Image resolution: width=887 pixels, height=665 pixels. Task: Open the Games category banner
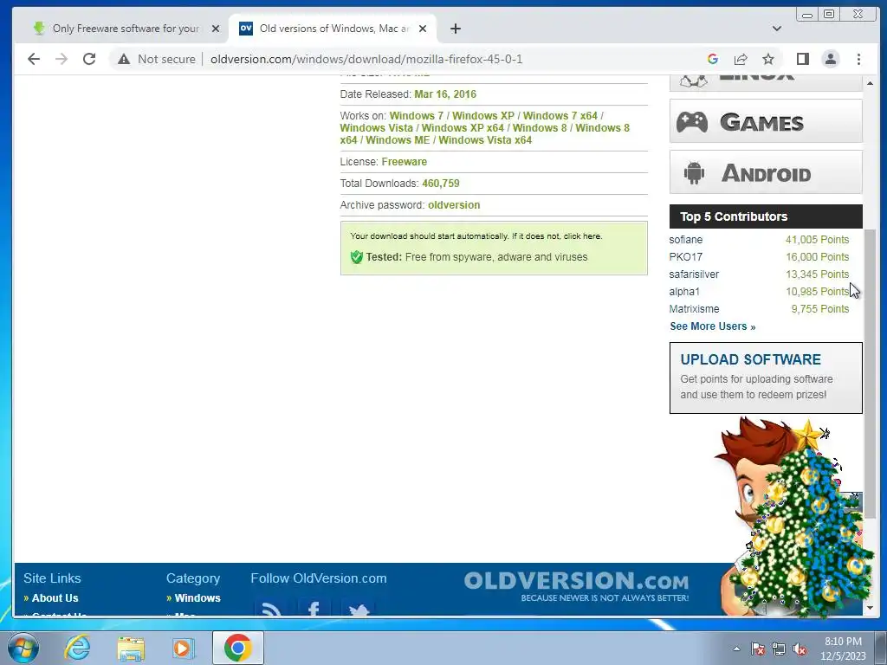pos(766,121)
